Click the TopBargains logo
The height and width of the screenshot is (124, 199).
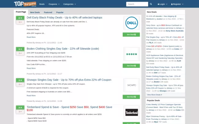pyautogui.click(x=25, y=4)
